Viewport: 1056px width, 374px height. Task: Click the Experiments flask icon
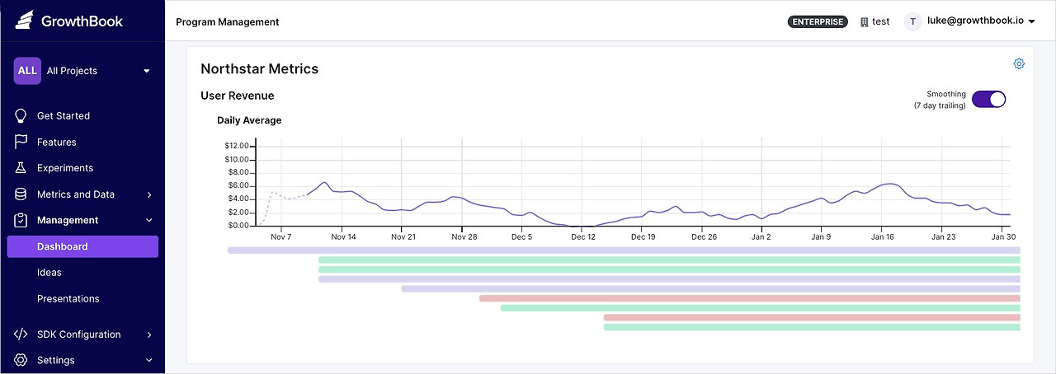21,168
